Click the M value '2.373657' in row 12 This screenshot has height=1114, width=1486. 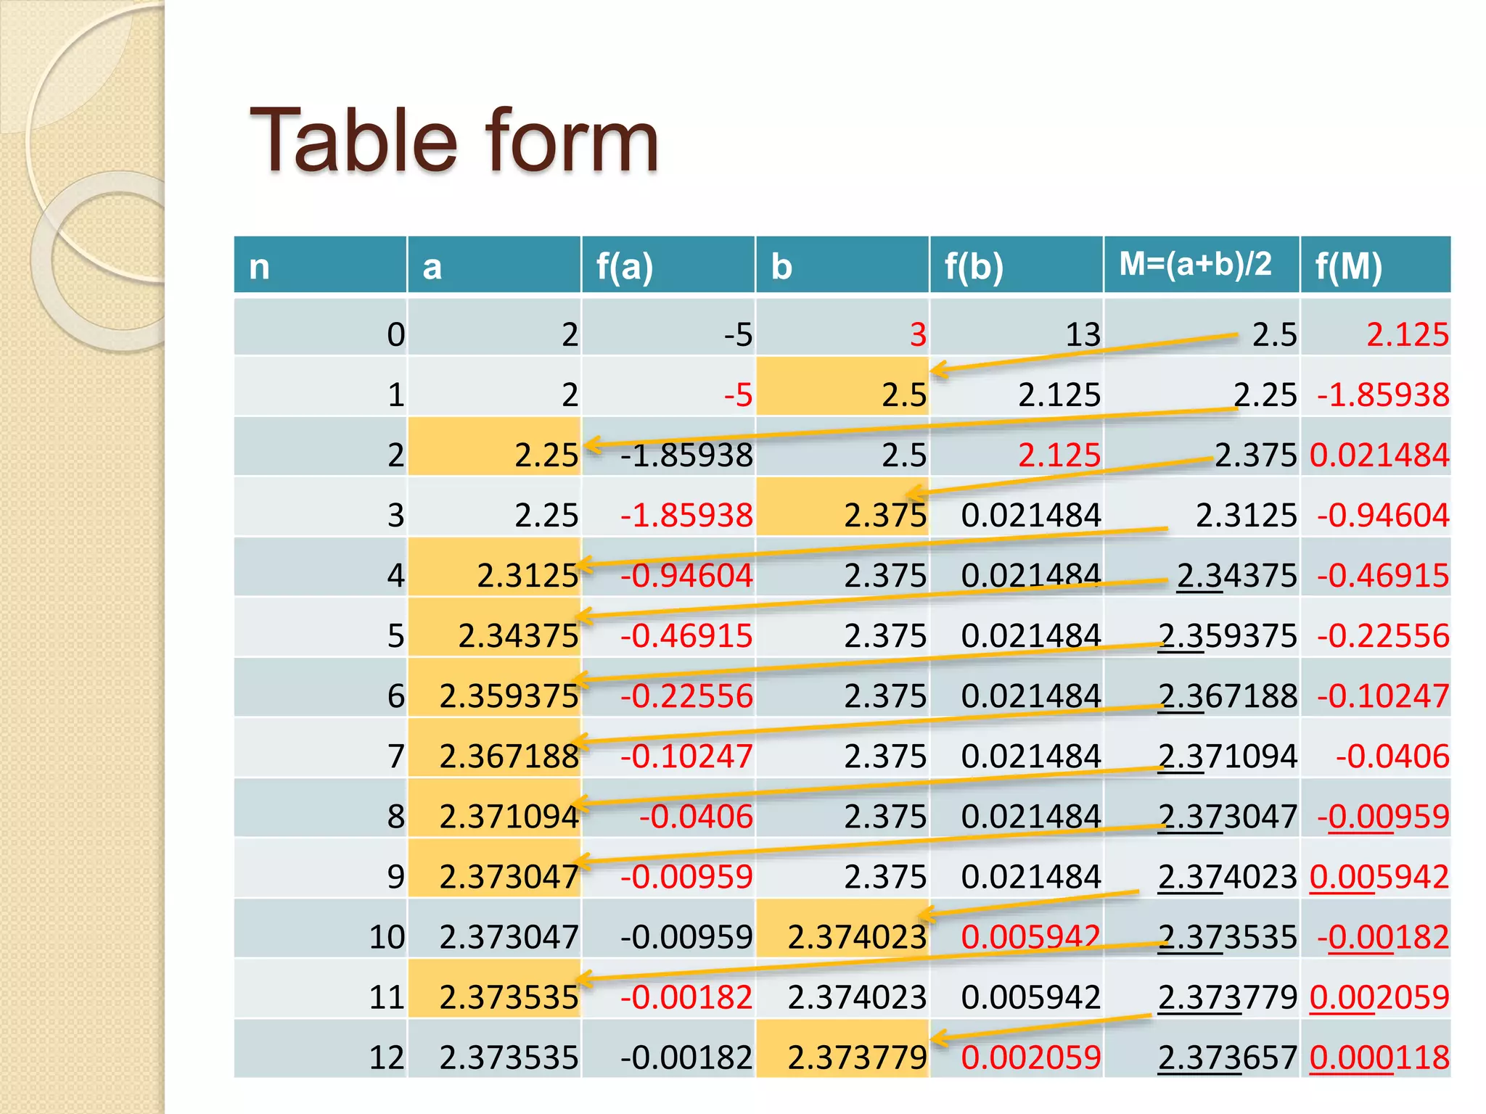coord(1227,1057)
